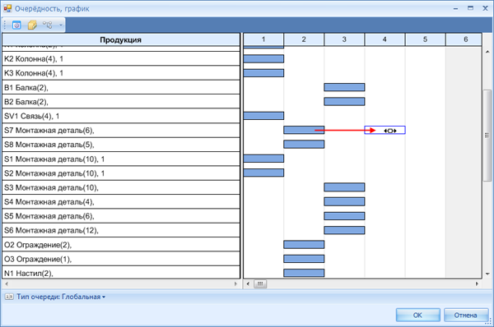494x327 pixels.
Task: Click the K3 Колонна schedule bar
Action: [x=263, y=73]
